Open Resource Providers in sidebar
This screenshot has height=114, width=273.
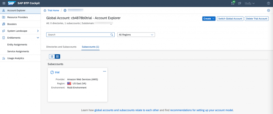pyautogui.click(x=20, y=17)
